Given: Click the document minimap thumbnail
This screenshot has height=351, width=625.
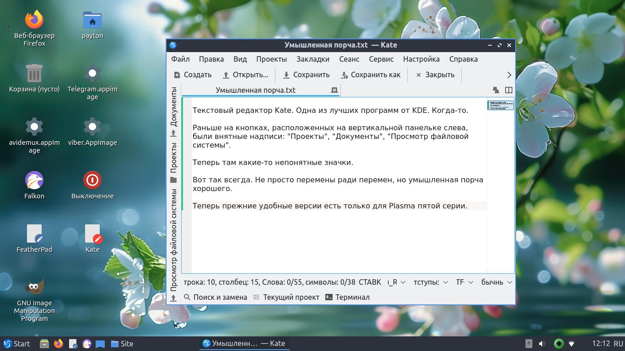Looking at the screenshot, I should pyautogui.click(x=501, y=106).
